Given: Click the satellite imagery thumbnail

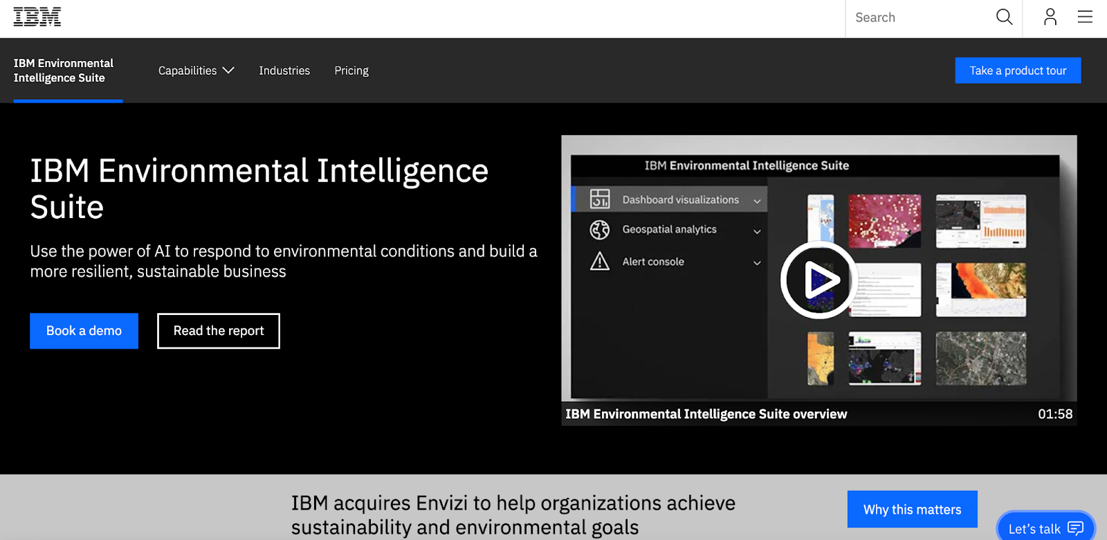Looking at the screenshot, I should [981, 358].
